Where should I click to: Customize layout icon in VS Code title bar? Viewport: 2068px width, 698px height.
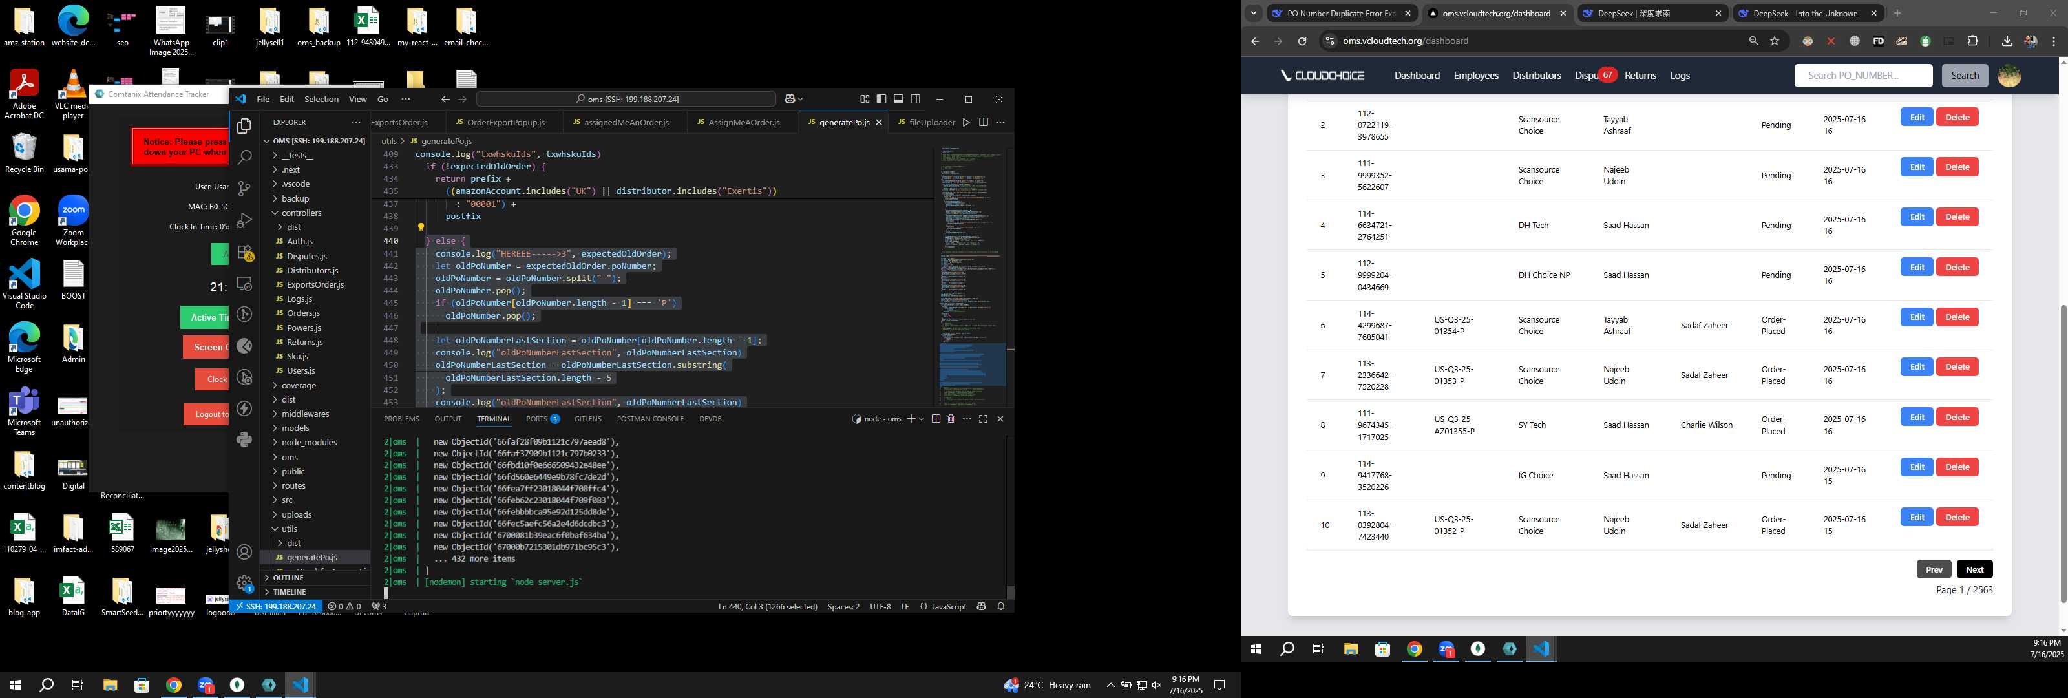865,99
